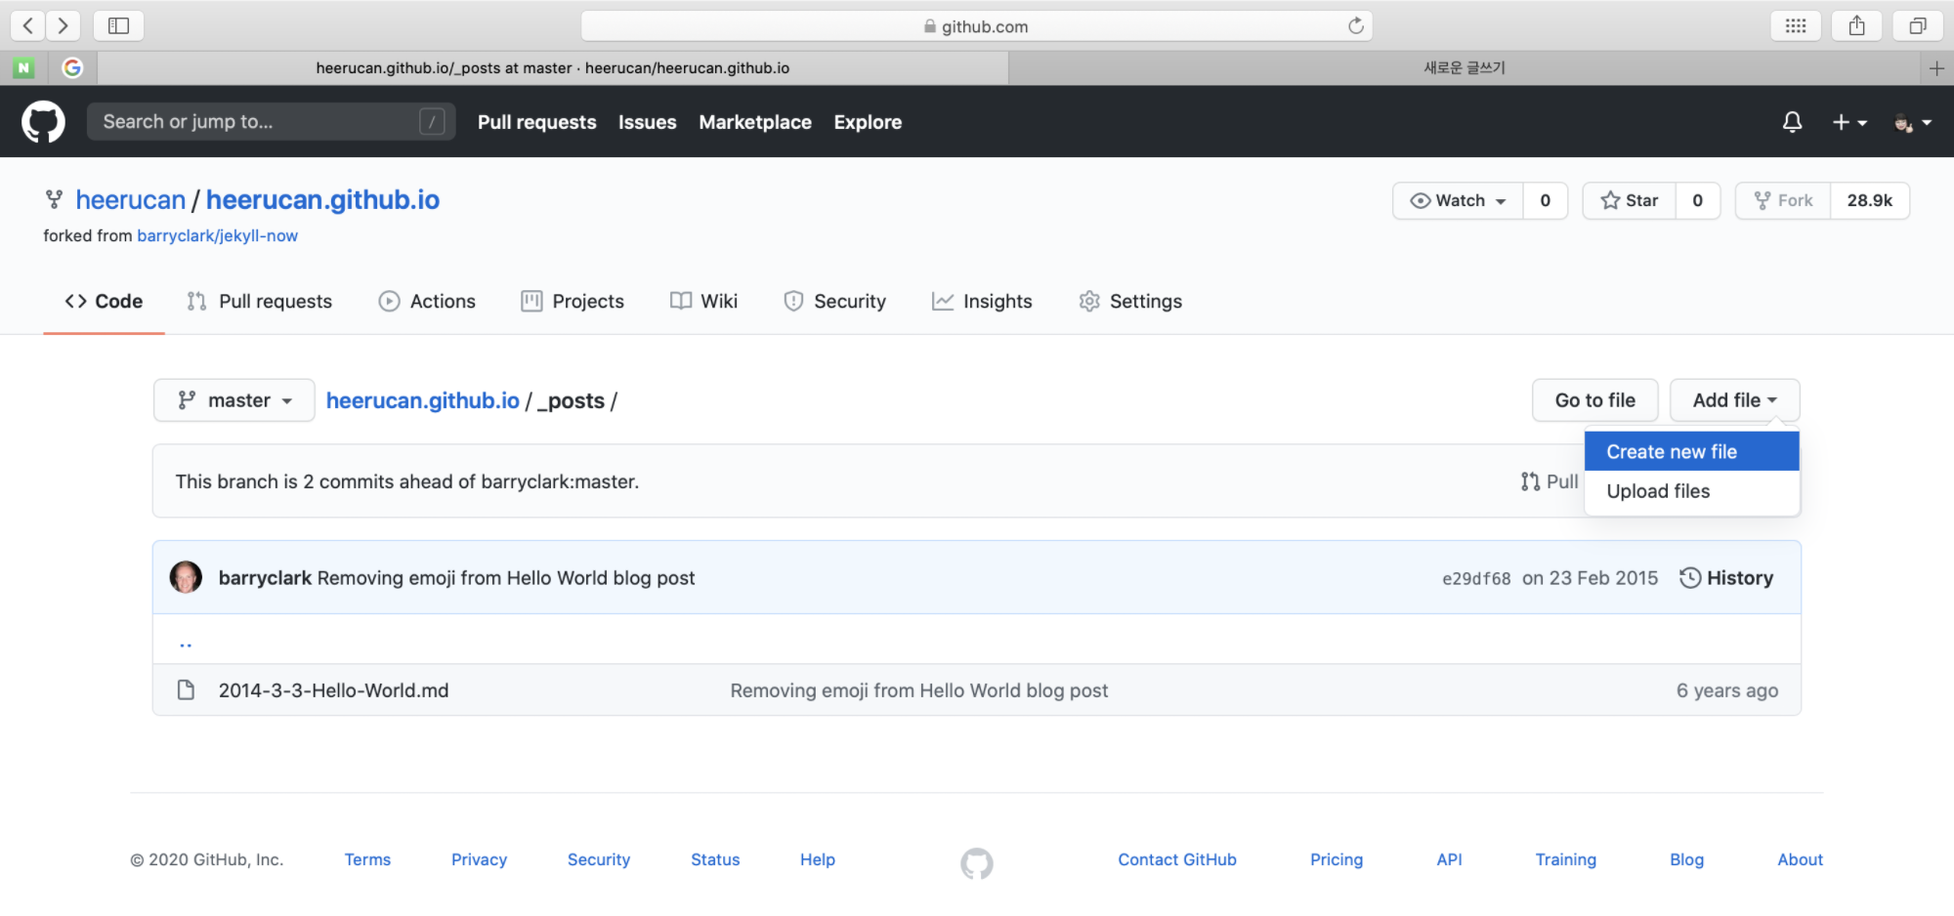Click the GitHub Octocat logo in header
Image resolution: width=1954 pixels, height=916 pixels.
(x=43, y=121)
